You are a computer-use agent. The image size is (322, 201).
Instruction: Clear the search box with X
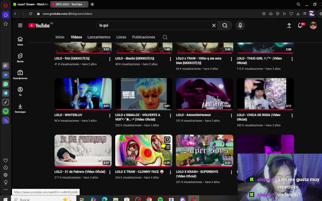click(x=214, y=25)
